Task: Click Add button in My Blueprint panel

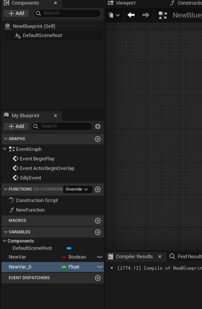Action: (x=16, y=126)
